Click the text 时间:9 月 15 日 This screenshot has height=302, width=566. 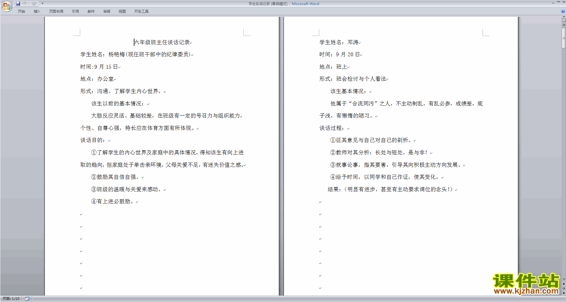tap(99, 67)
